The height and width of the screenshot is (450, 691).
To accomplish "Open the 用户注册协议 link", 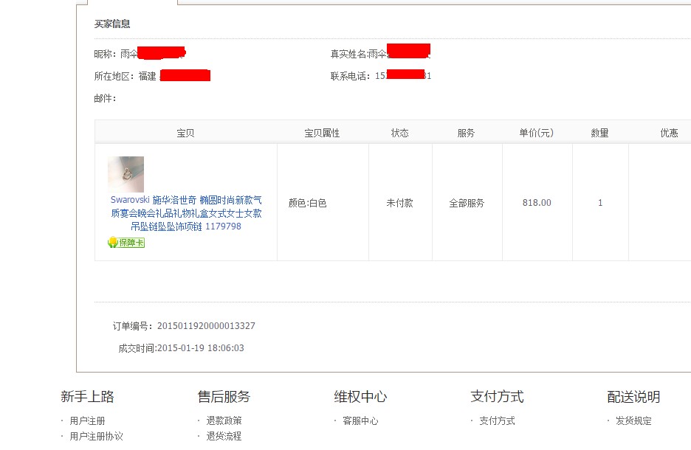I will 96,436.
